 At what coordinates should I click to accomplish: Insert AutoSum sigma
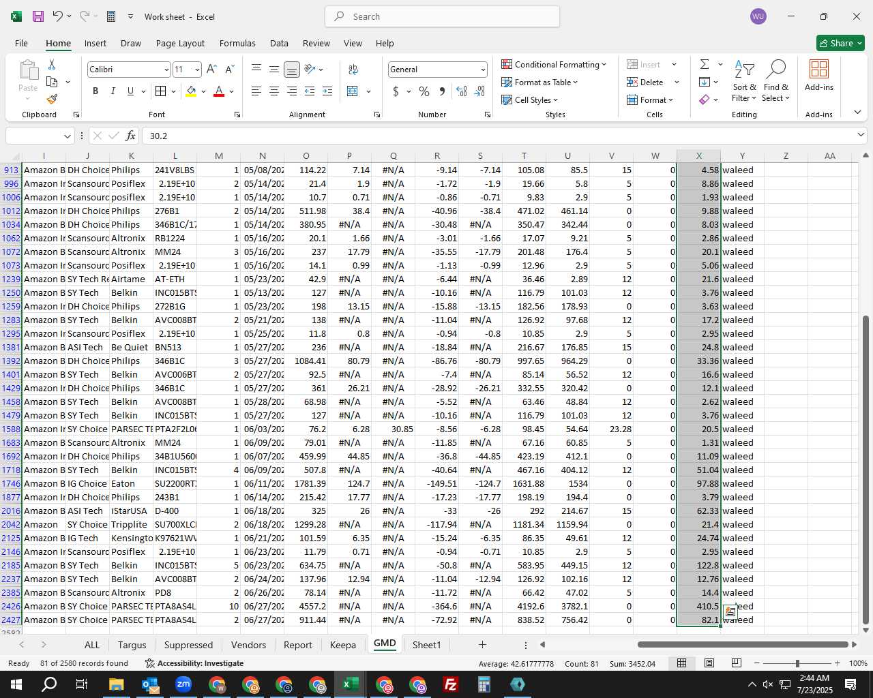pyautogui.click(x=705, y=64)
